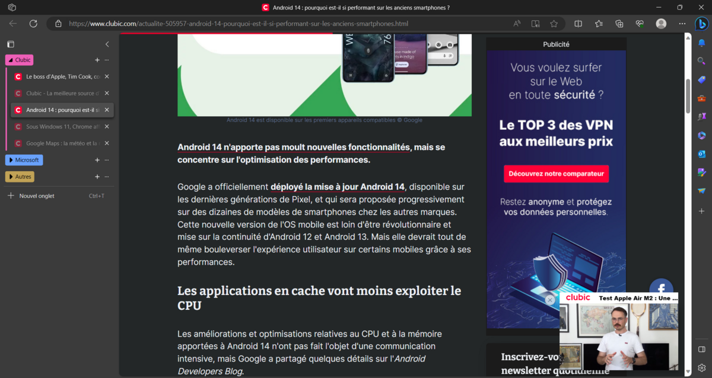Open the Browser essentials heart icon
The width and height of the screenshot is (712, 378).
(x=640, y=24)
